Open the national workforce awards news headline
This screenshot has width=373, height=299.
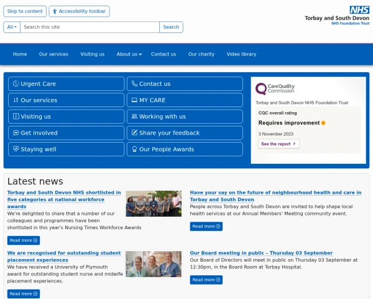64,199
